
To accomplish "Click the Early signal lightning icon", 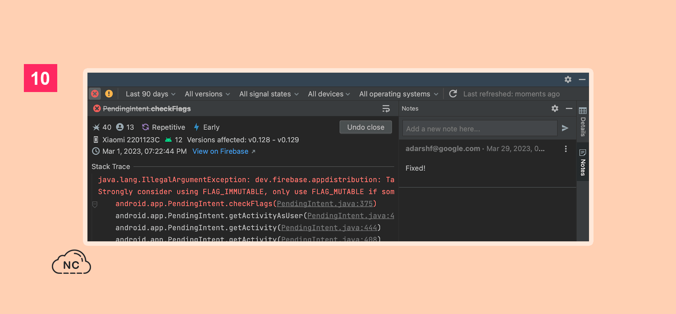I will tap(196, 127).
